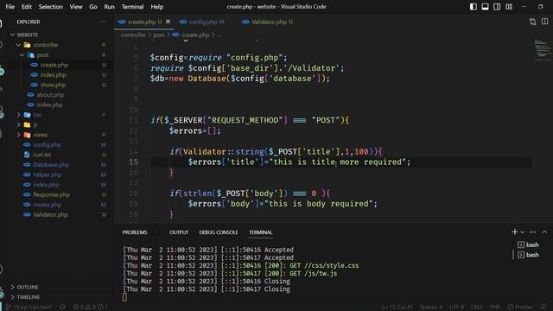
Task: Switch to the DEBUG CONSOLE panel tab
Action: (219, 232)
